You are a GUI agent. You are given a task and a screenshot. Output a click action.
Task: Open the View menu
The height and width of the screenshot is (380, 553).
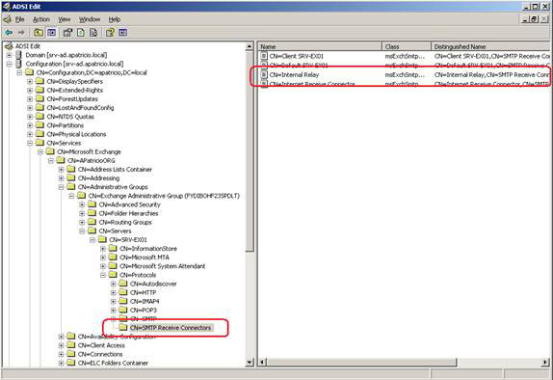[x=65, y=19]
